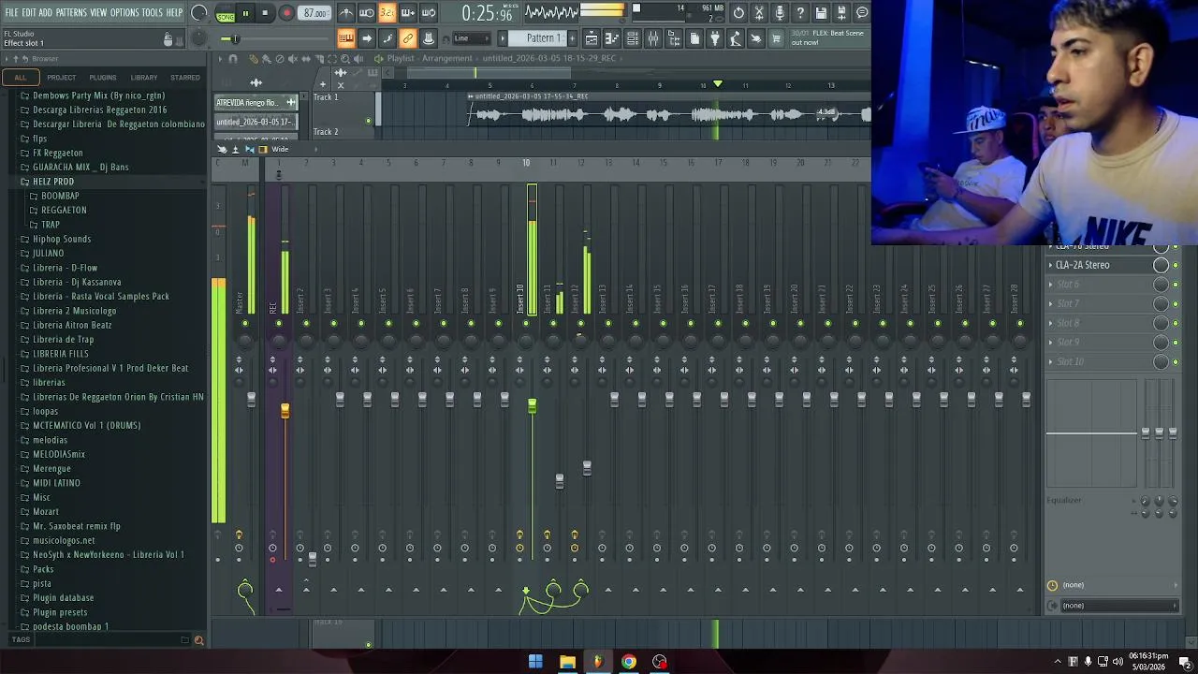Click the red record button
The image size is (1198, 674).
click(x=286, y=13)
